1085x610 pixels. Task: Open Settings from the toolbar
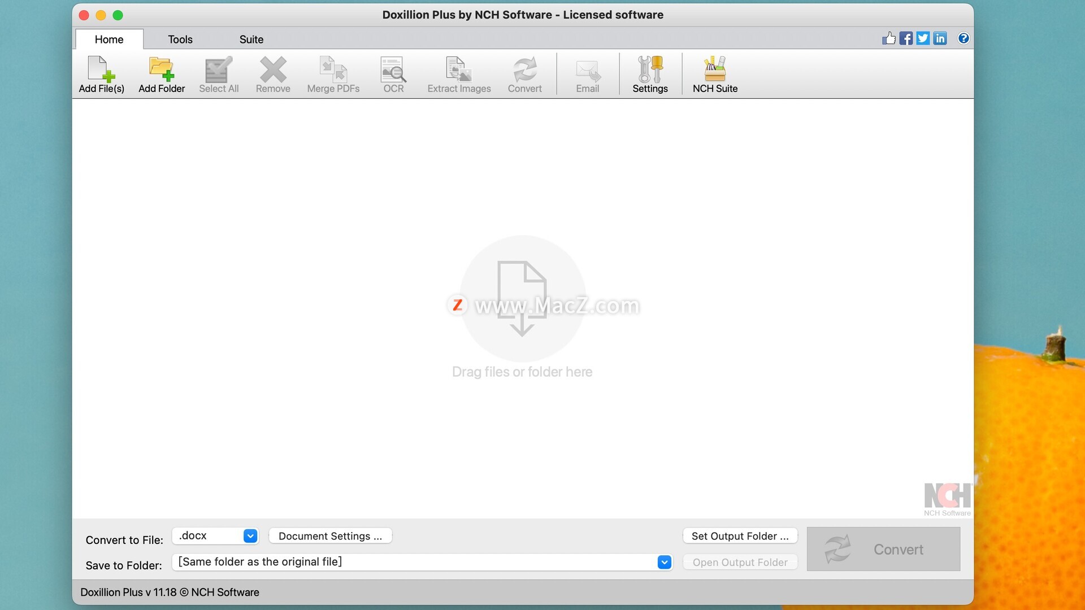[x=650, y=75]
